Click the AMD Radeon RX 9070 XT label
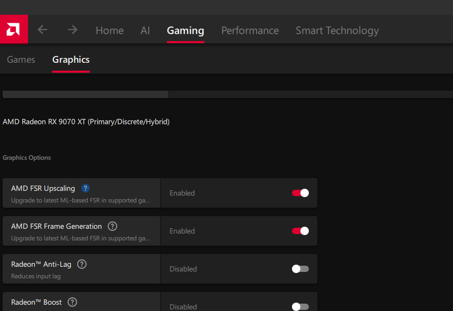 [x=86, y=122]
